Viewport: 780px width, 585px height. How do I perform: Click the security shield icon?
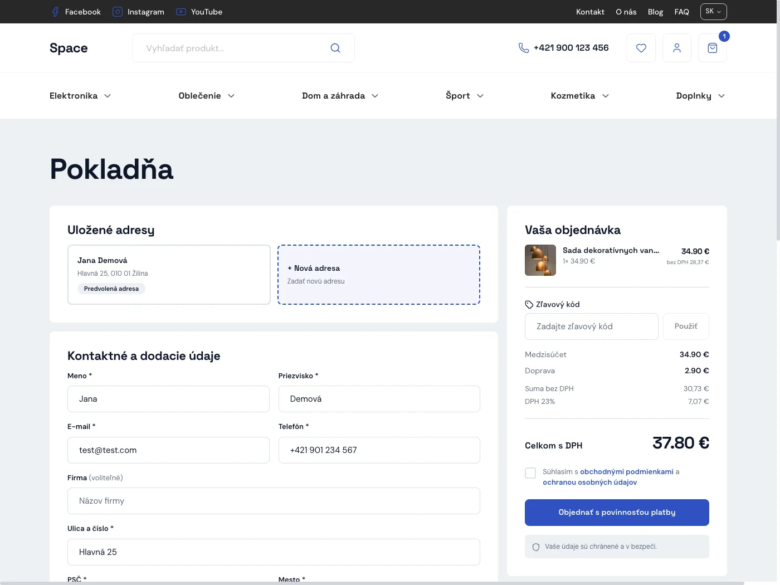[536, 547]
